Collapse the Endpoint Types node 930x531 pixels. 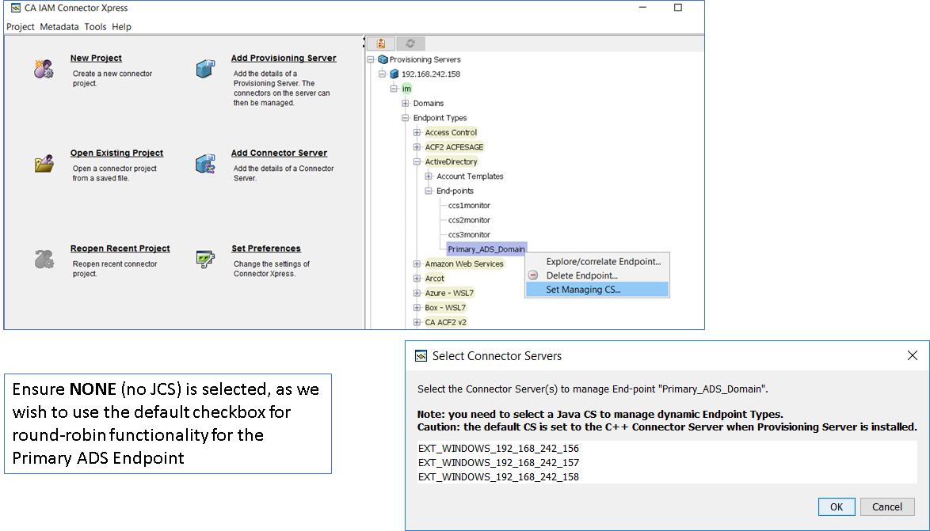pyautogui.click(x=406, y=118)
